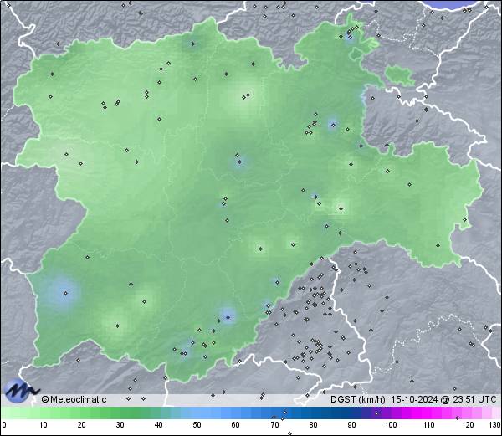Click the Meteoclimatic wave logo
Screen dimensions: 502x436
click(22, 391)
